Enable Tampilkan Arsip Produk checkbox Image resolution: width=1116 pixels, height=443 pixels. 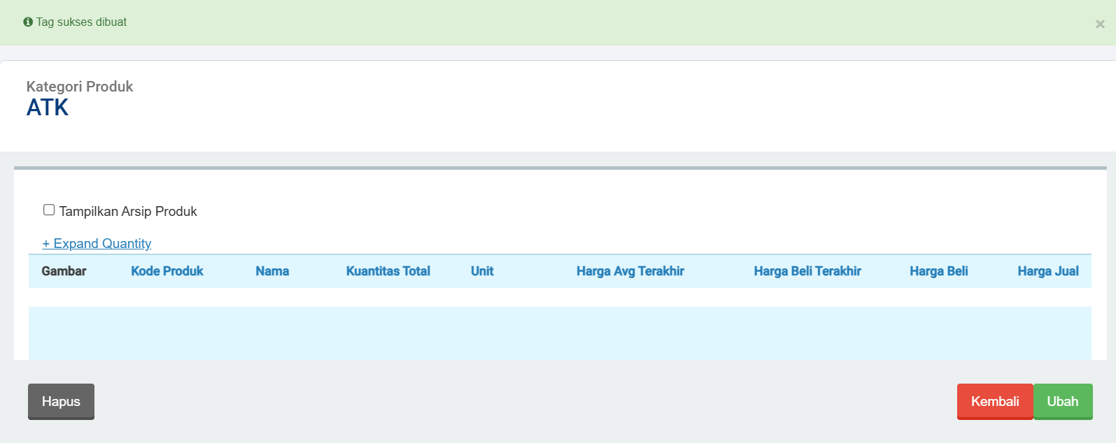click(49, 210)
